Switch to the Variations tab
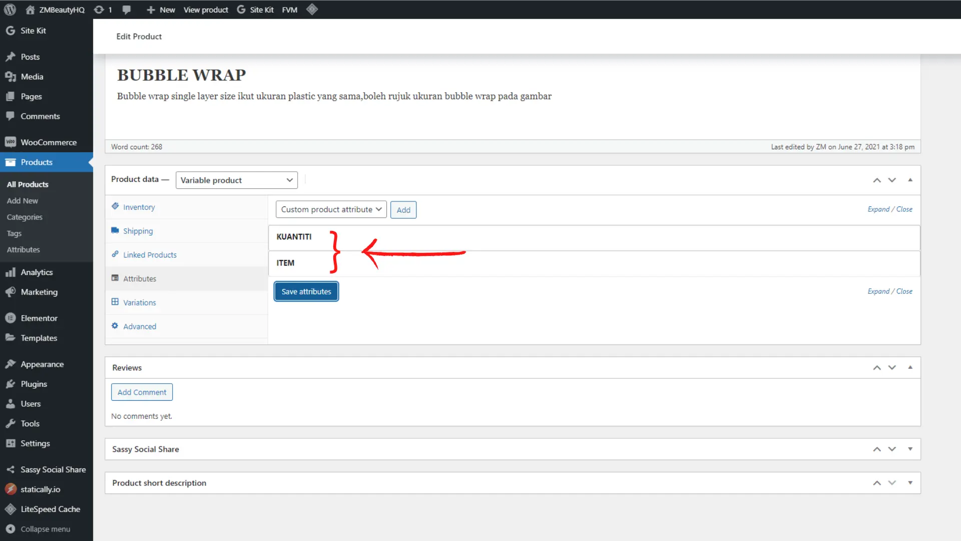961x541 pixels. coord(187,303)
